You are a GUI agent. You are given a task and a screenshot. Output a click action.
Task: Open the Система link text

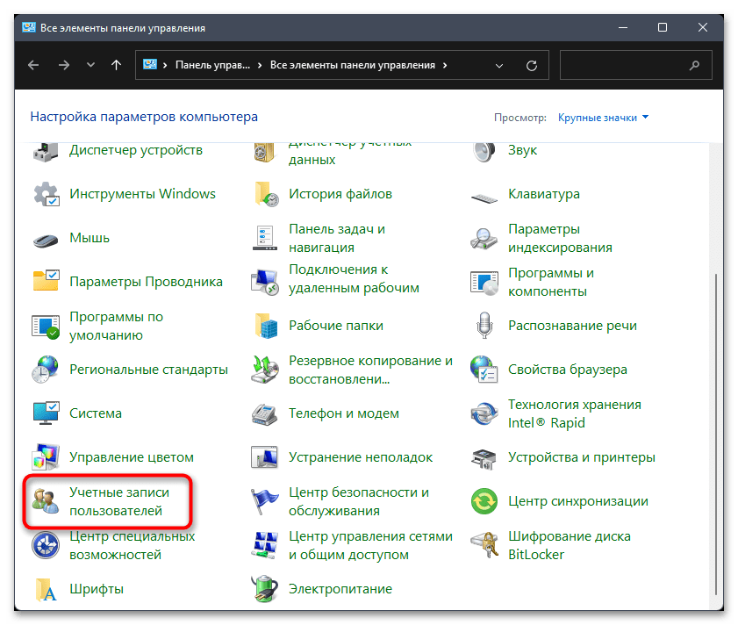96,413
